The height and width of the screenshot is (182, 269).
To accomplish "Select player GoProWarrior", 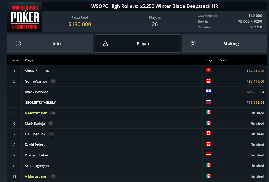I will tap(36, 81).
